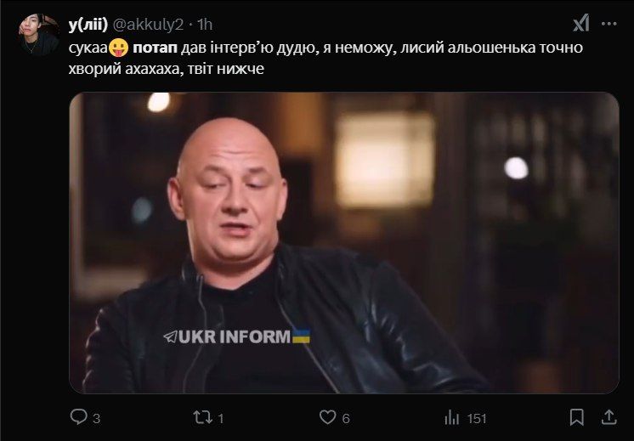The image size is (634, 441).
Task: Open the reply comment icon
Action: coord(78,416)
